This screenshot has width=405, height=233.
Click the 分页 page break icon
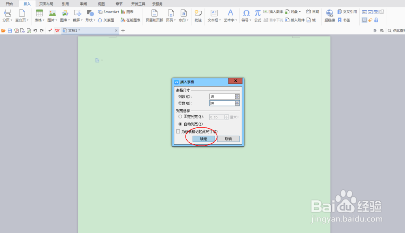[7, 13]
